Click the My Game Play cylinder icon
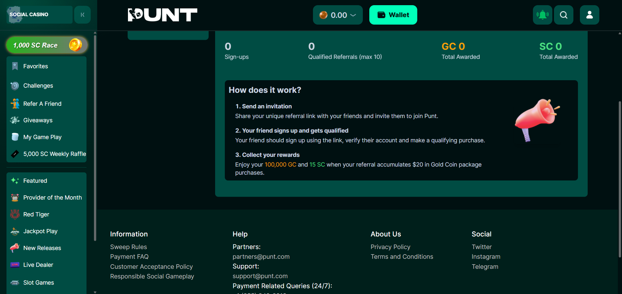 coord(15,137)
